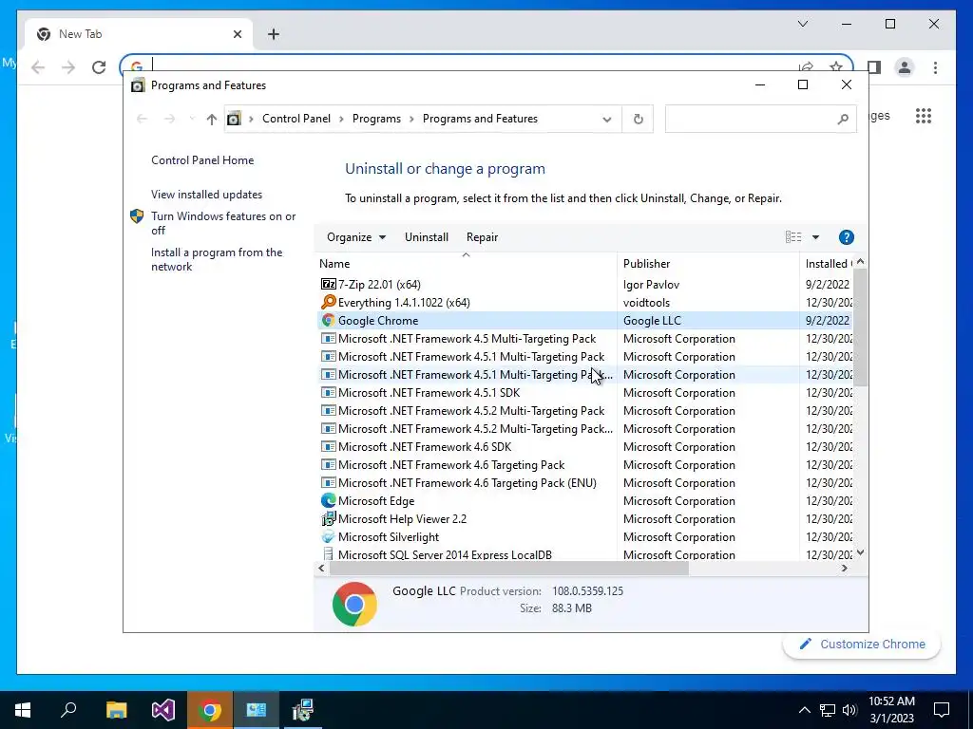Open taskbar search

[68, 710]
